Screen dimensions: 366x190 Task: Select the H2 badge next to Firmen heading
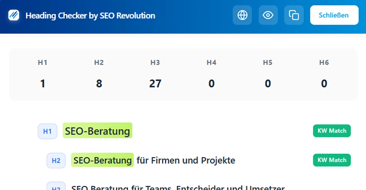[56, 161]
